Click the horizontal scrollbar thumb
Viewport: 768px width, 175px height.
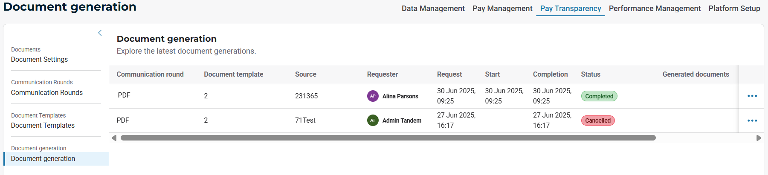388,138
